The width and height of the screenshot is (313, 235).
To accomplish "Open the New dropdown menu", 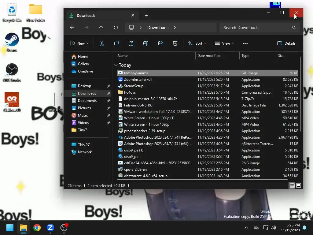I will (79, 43).
